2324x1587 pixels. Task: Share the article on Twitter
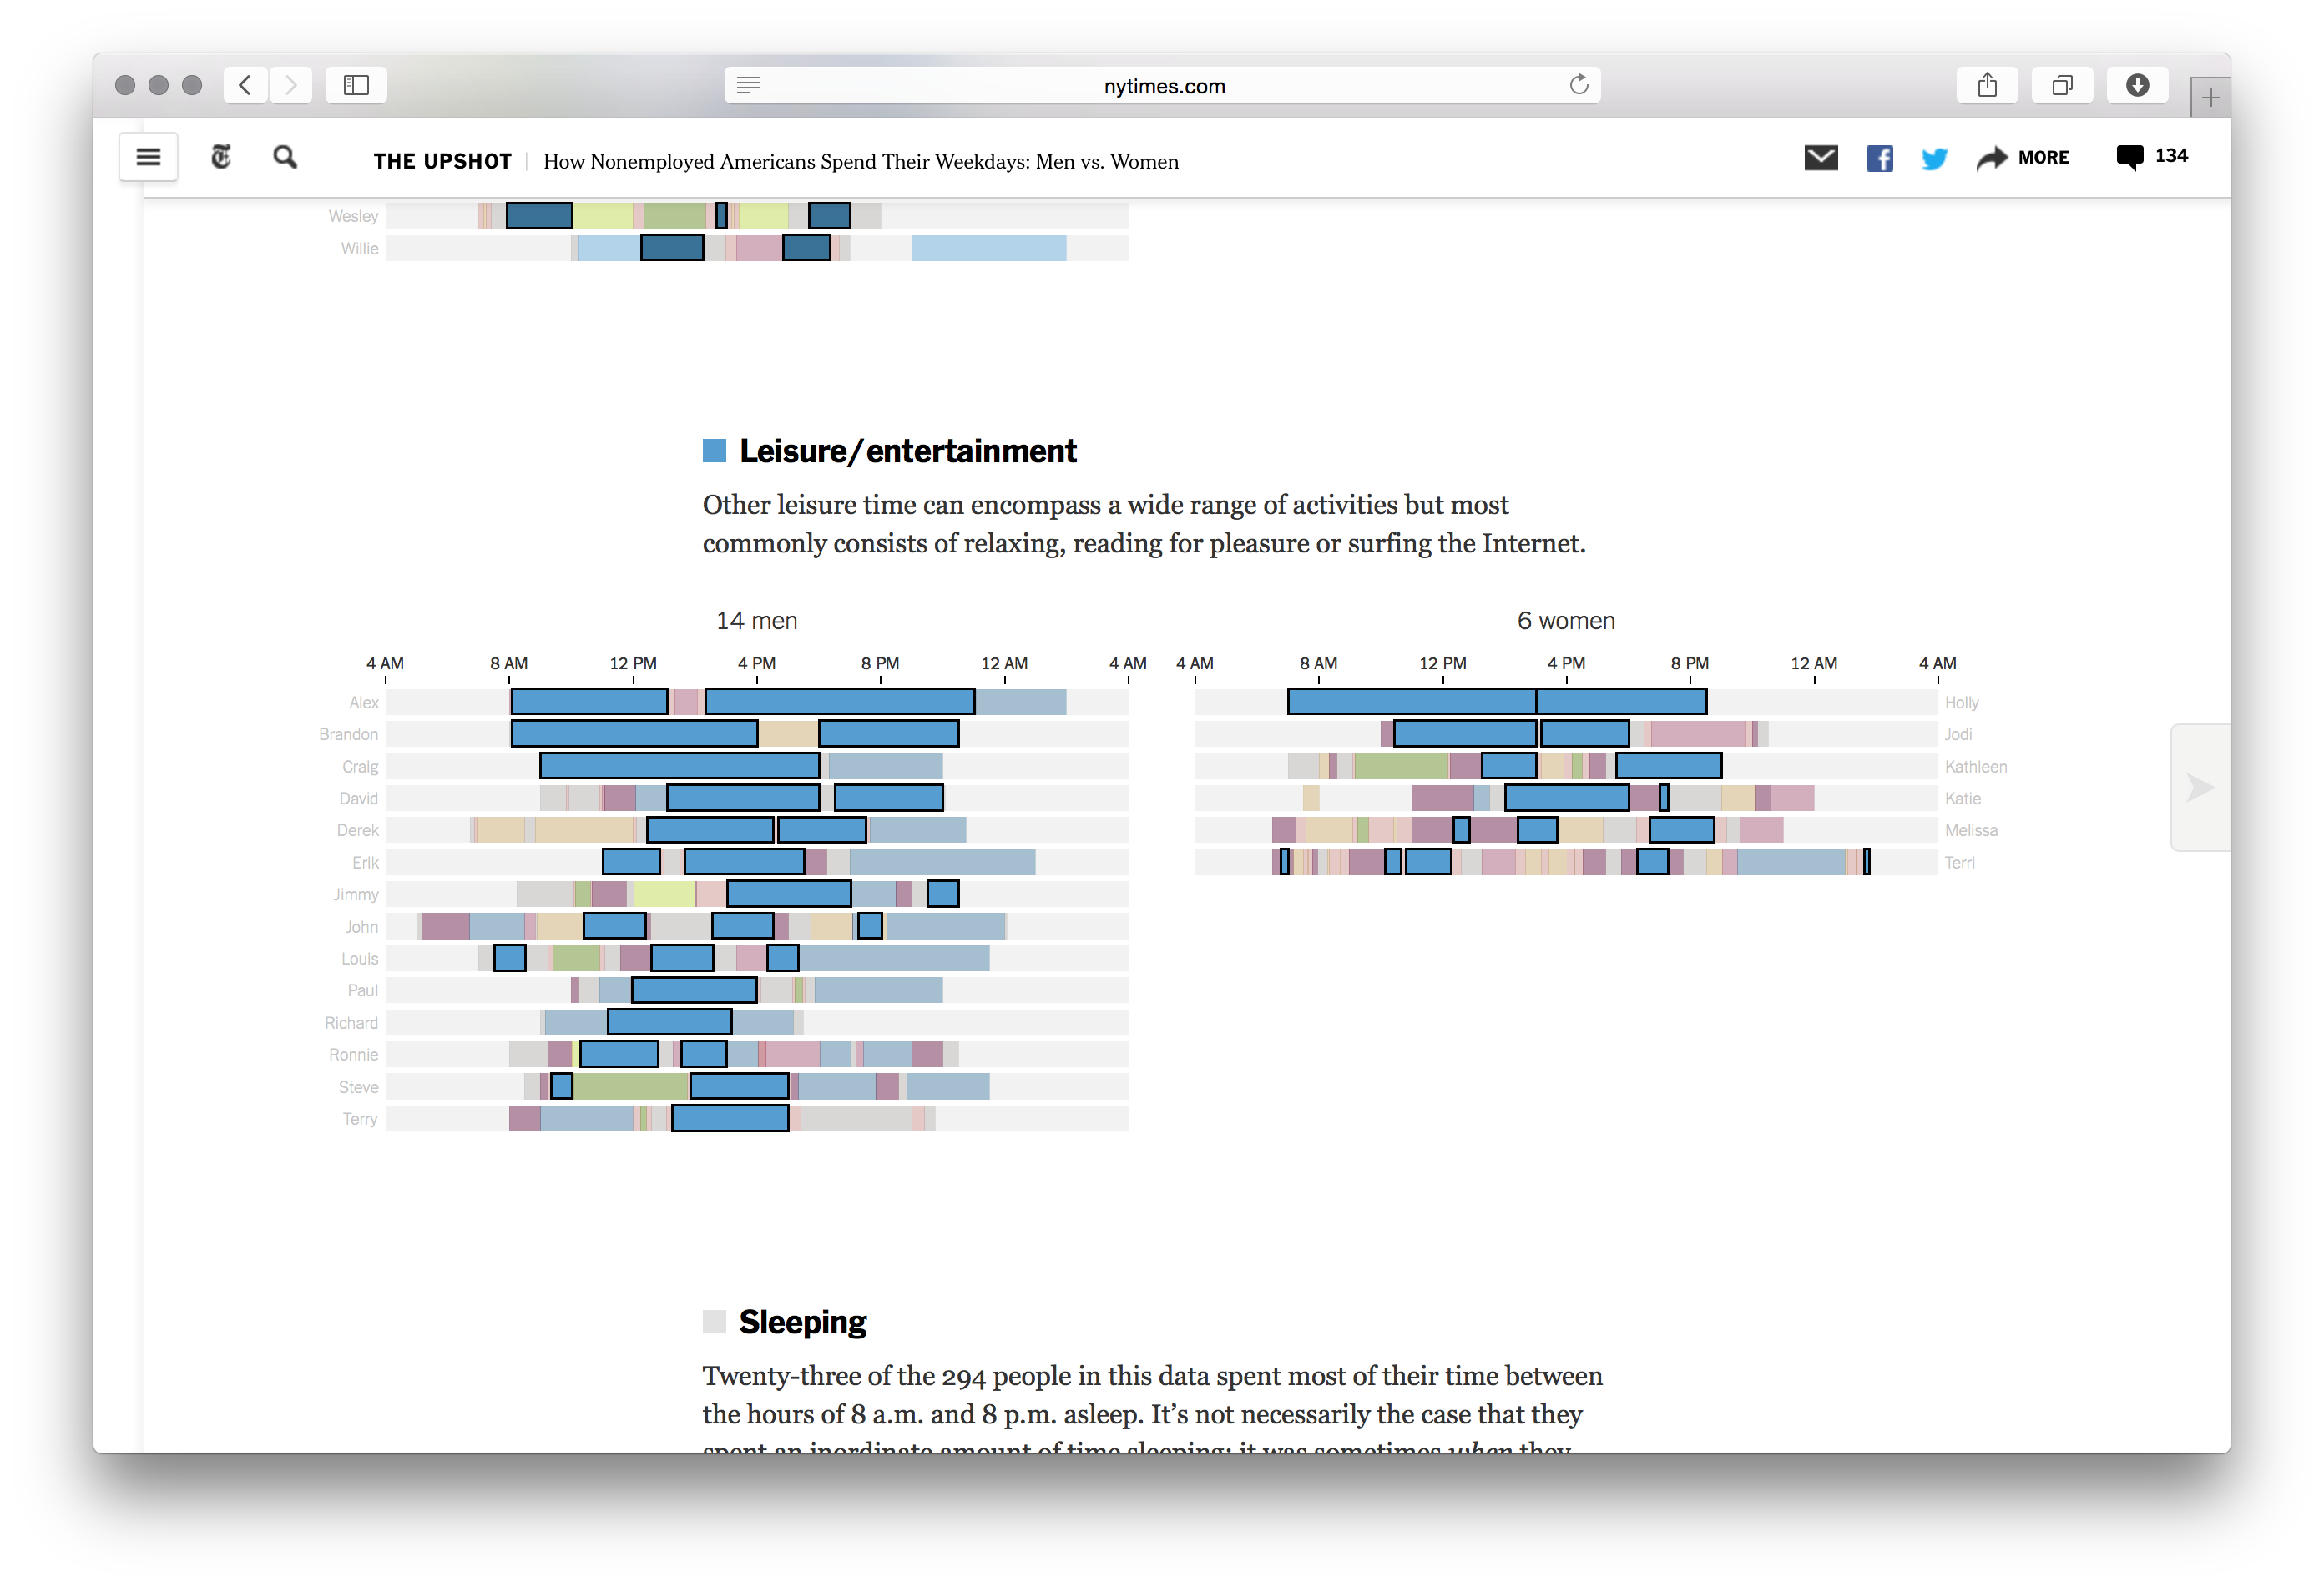pos(1934,158)
